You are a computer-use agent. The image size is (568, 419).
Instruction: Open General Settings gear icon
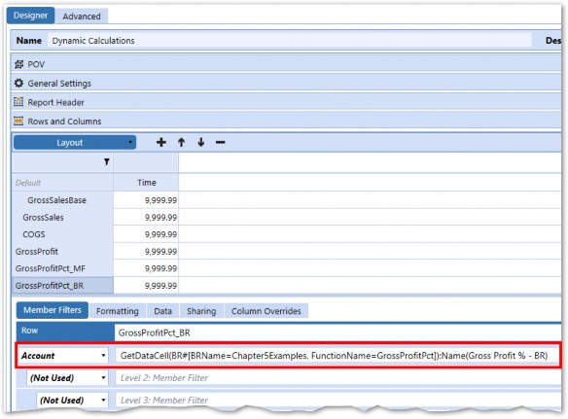point(18,84)
